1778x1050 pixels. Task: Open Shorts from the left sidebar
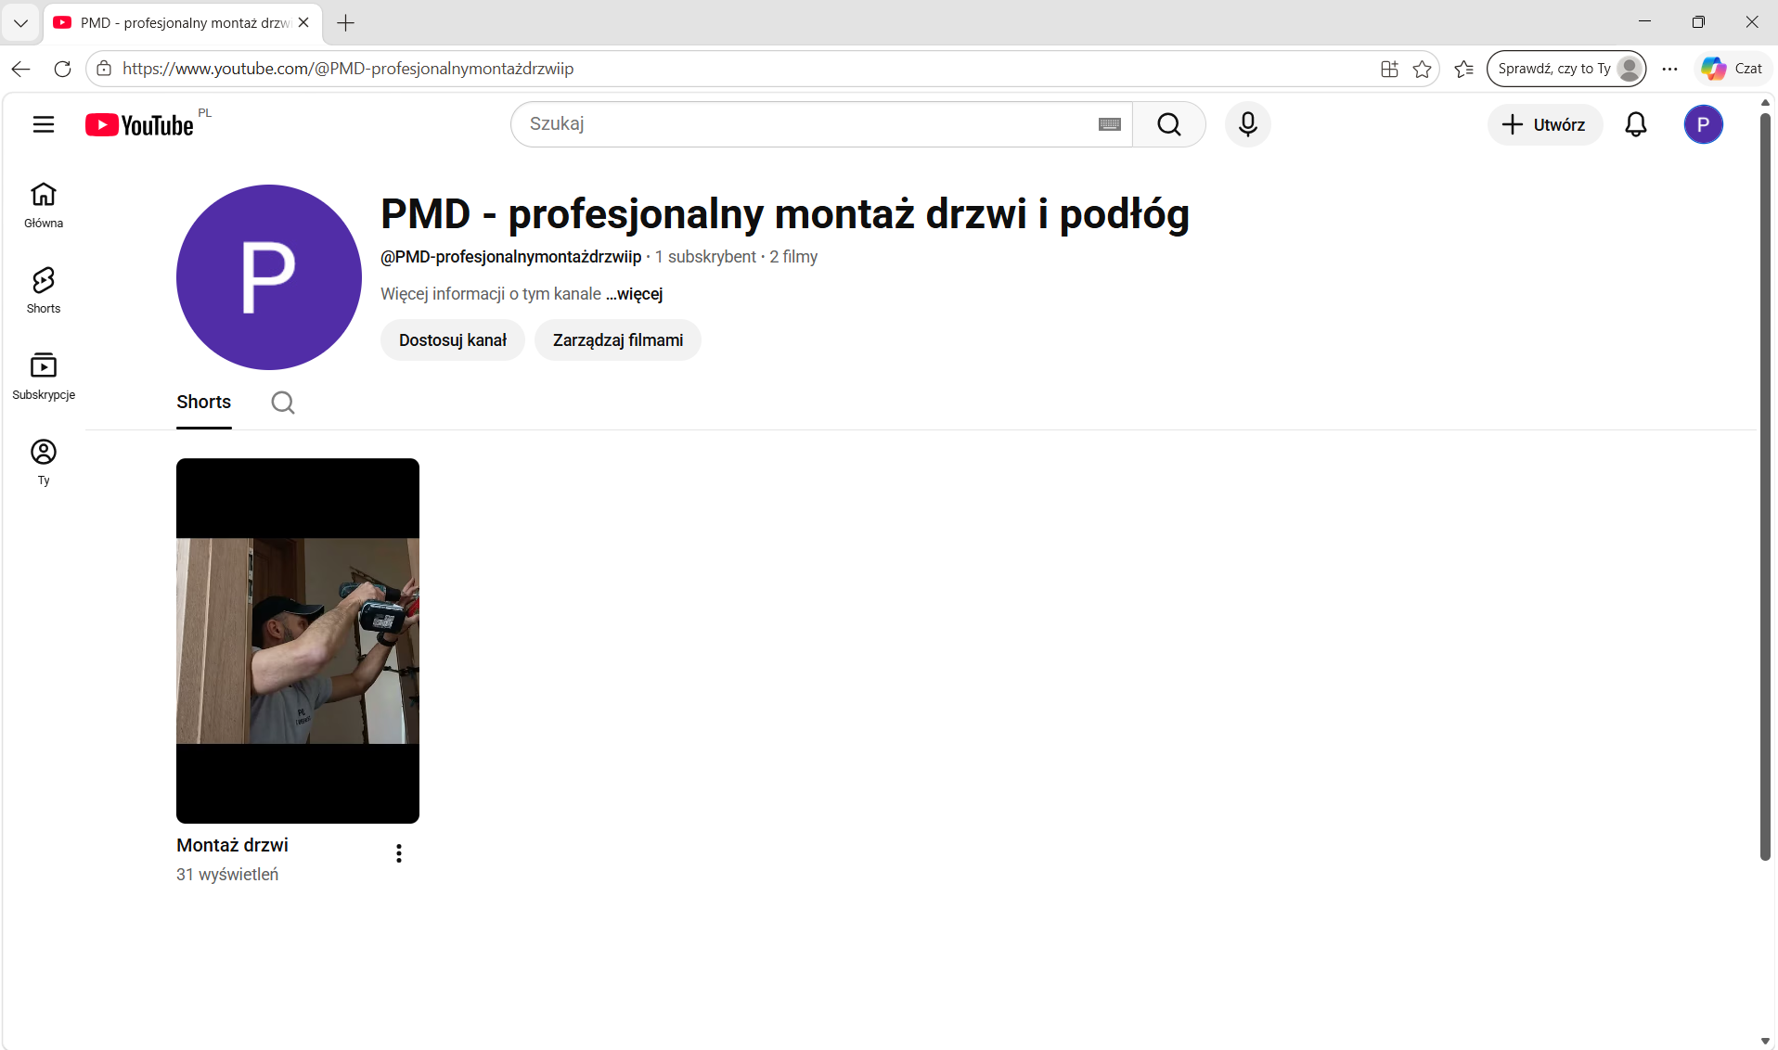[x=44, y=291]
